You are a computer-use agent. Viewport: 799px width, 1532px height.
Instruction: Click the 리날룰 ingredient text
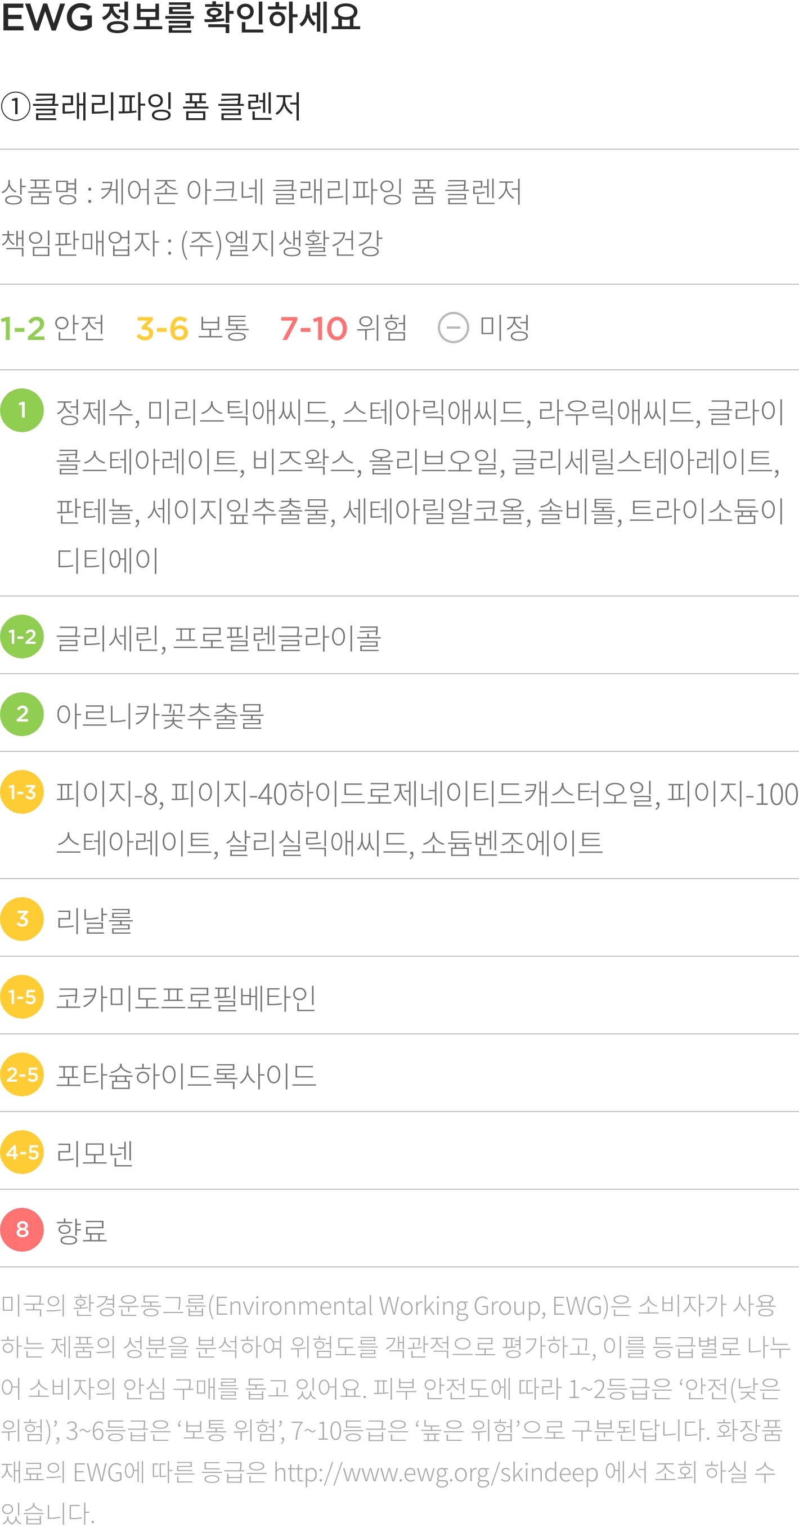pos(95,920)
